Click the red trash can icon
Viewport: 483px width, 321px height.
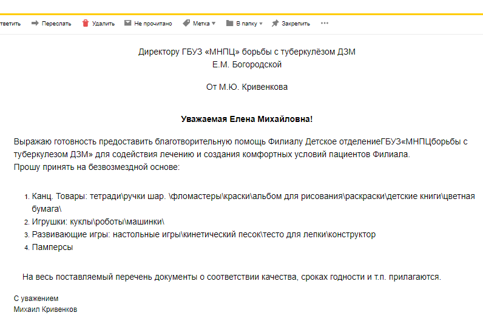coord(86,24)
